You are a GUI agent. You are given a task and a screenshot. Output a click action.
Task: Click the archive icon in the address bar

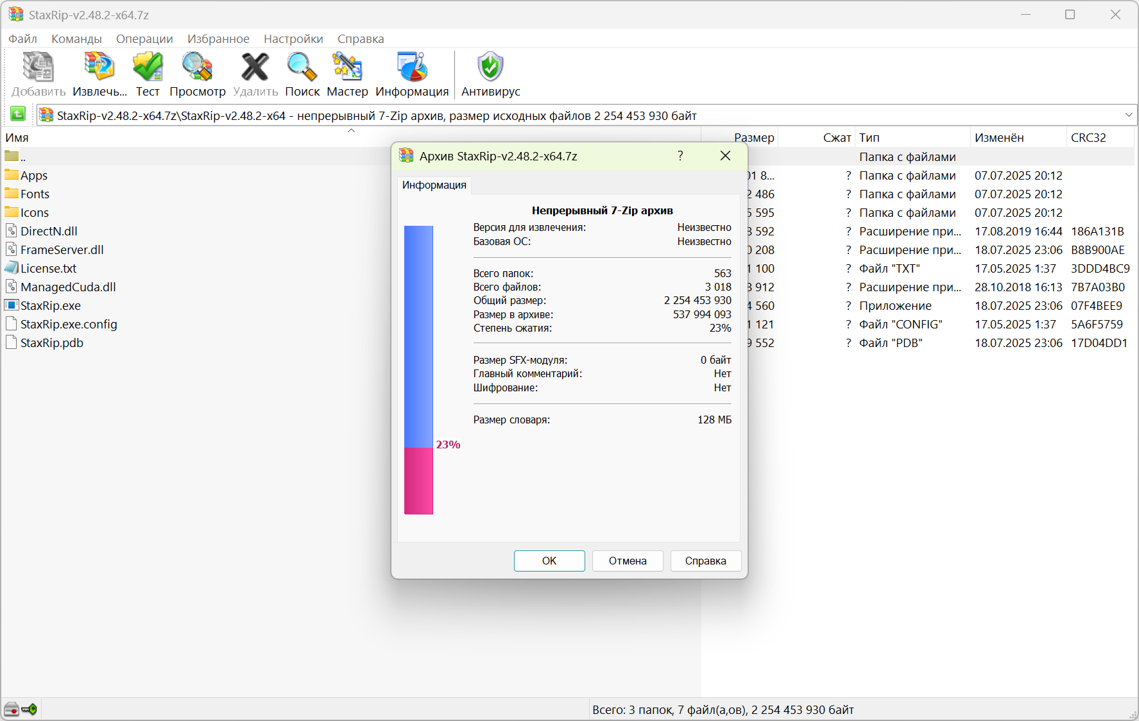pos(46,115)
